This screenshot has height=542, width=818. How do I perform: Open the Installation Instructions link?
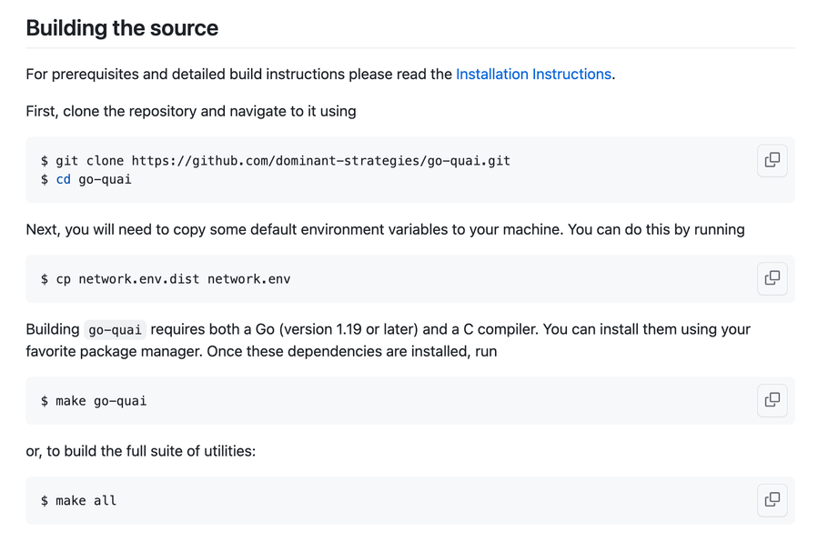(533, 75)
